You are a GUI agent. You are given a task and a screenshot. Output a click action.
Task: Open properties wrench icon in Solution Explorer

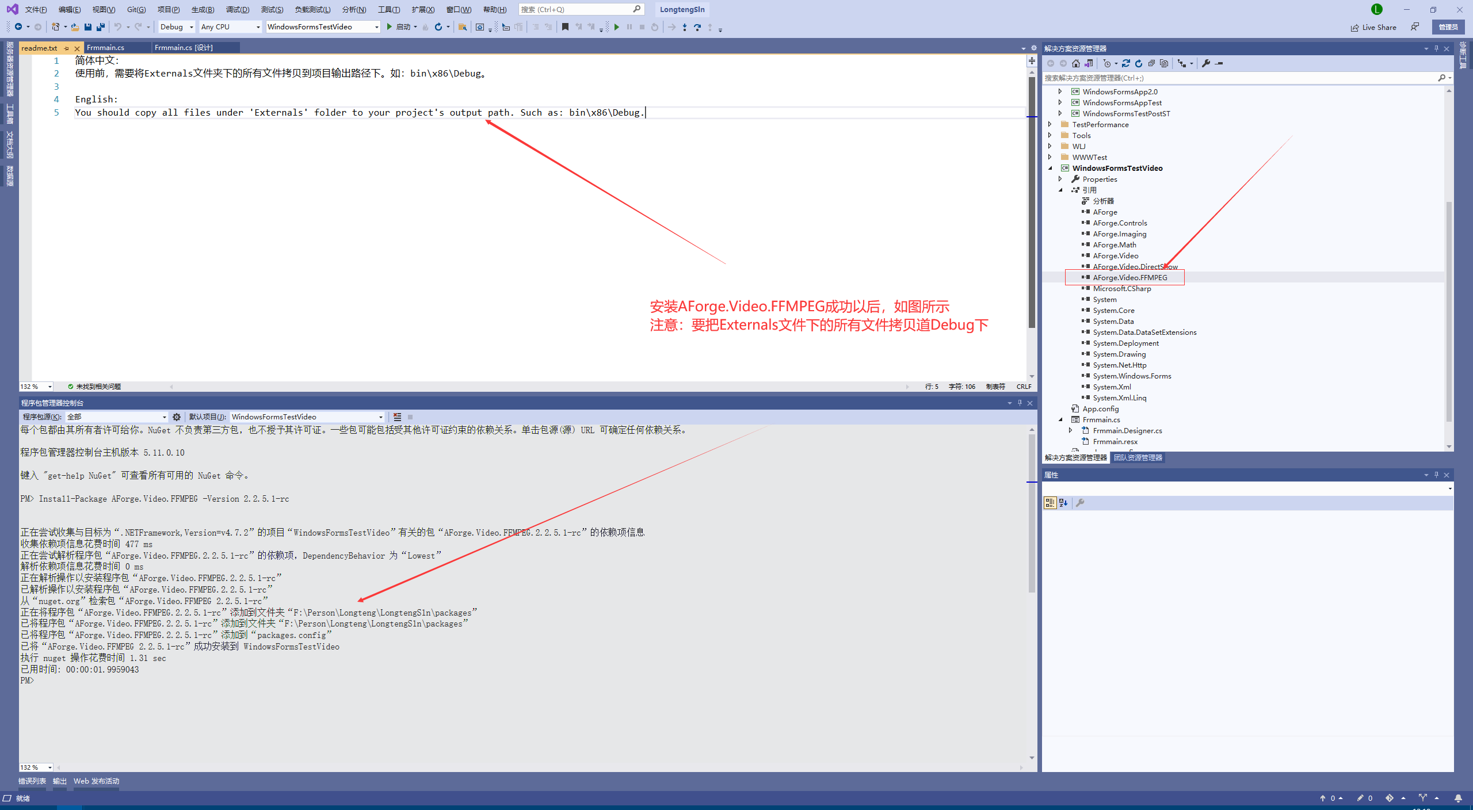[1206, 63]
